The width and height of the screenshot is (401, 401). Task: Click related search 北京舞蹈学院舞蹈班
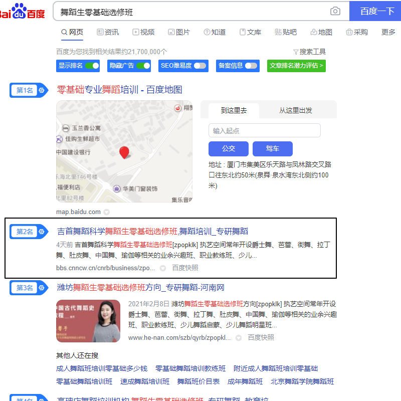302,381
